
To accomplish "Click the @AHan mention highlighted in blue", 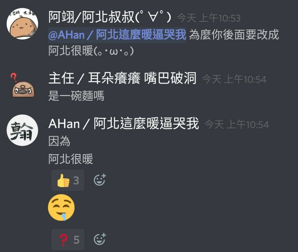I will point(117,35).
